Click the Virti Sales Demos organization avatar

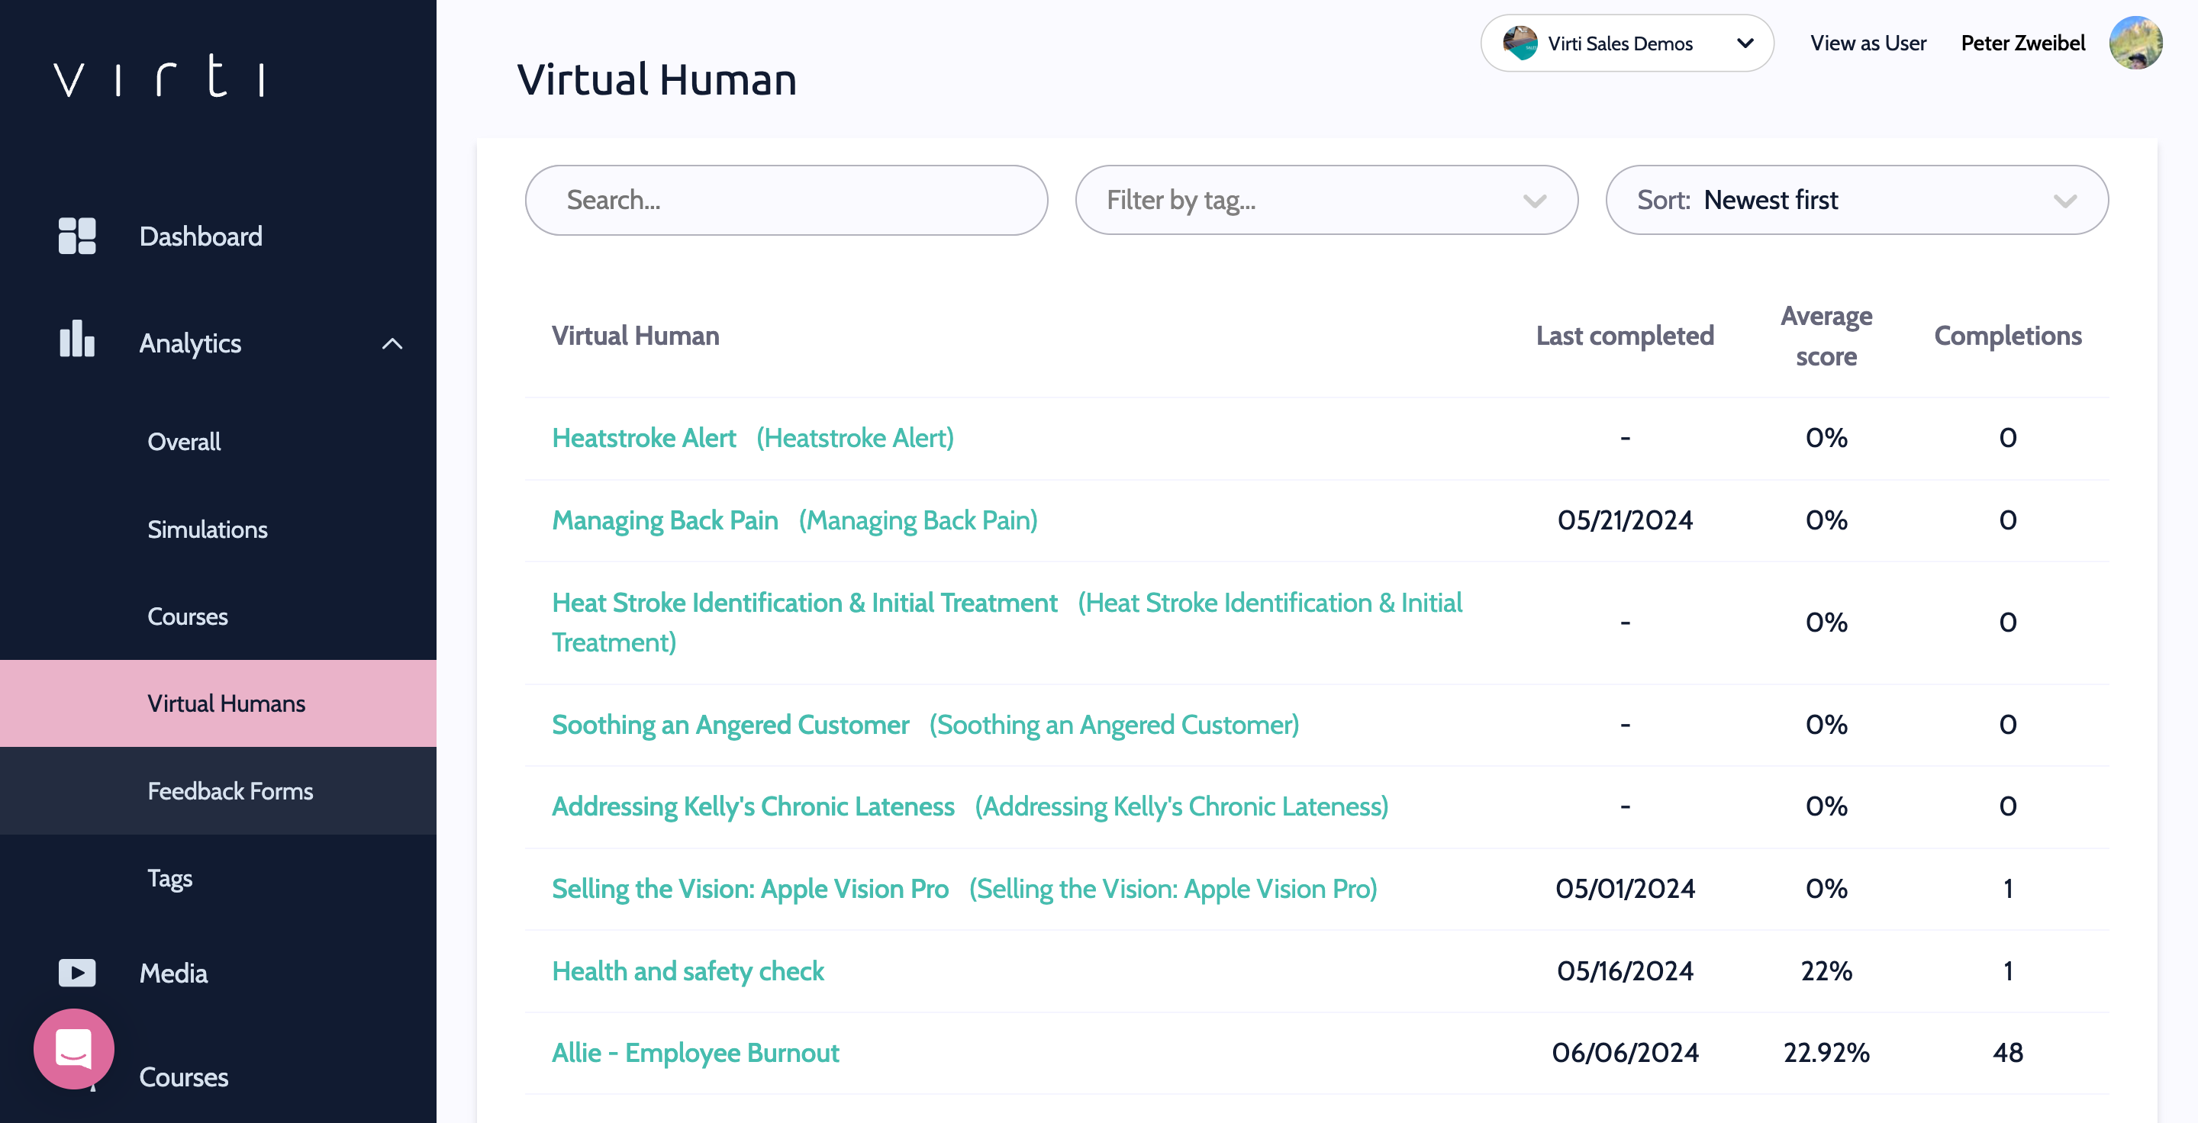1520,43
